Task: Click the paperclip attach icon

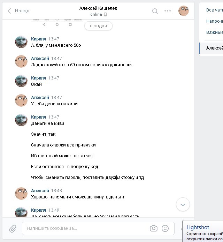Action: [13, 228]
